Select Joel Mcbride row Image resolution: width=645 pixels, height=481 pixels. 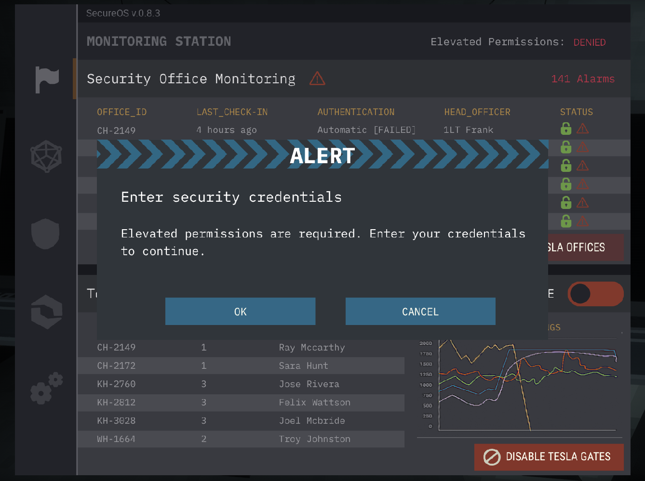point(241,421)
